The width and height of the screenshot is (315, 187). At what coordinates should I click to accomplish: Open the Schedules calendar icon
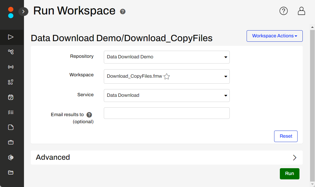tap(11, 97)
